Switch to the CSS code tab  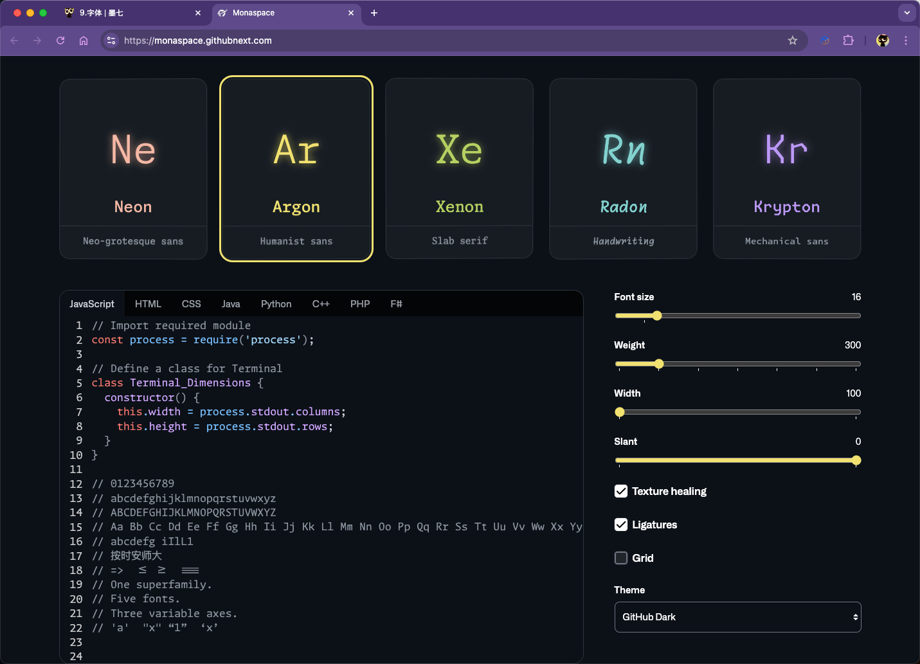192,304
